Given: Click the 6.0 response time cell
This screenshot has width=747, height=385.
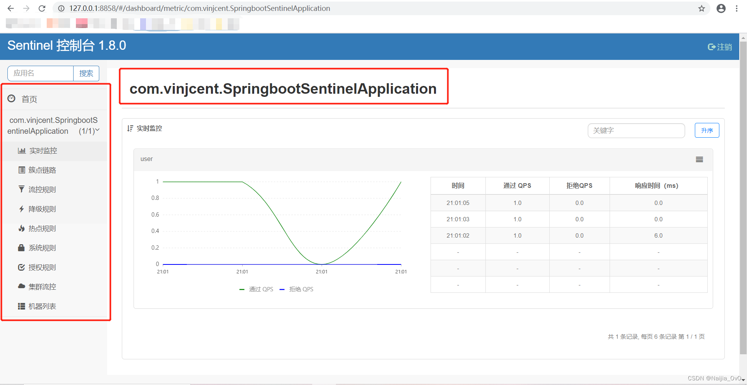Looking at the screenshot, I should (658, 236).
